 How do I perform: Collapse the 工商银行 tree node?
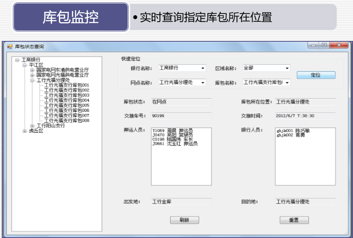pos(17,60)
